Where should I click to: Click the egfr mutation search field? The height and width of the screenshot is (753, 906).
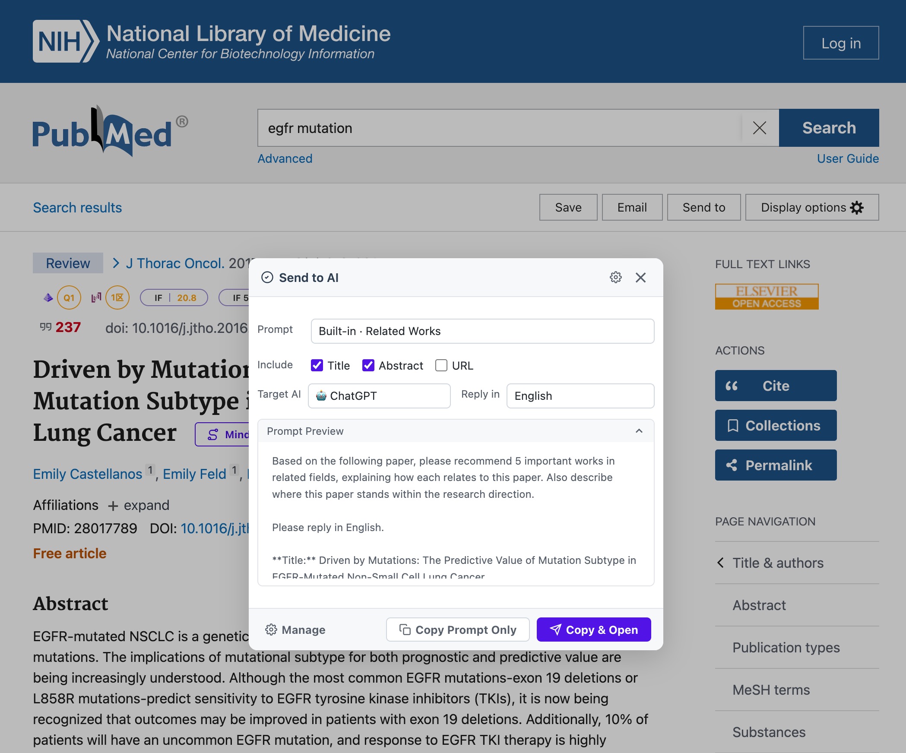point(500,128)
